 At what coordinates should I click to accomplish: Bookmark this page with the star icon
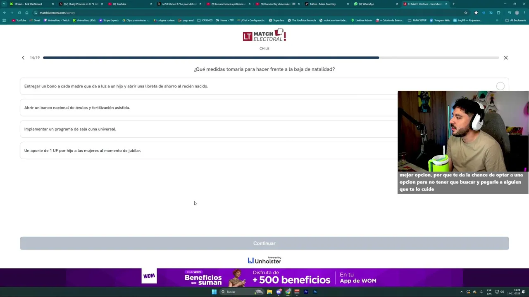466,13
